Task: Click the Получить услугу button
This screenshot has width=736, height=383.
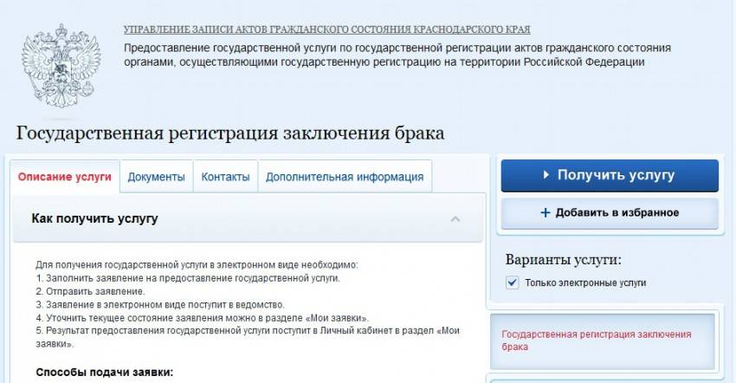Action: tap(610, 175)
